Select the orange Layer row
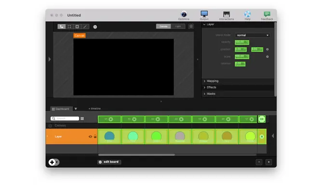 pos(71,136)
